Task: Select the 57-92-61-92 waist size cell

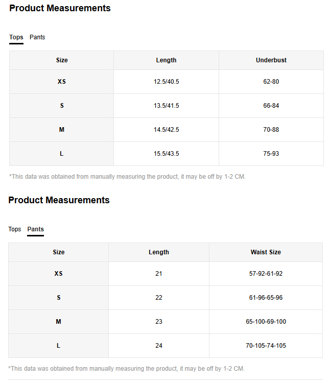Action: [266, 274]
